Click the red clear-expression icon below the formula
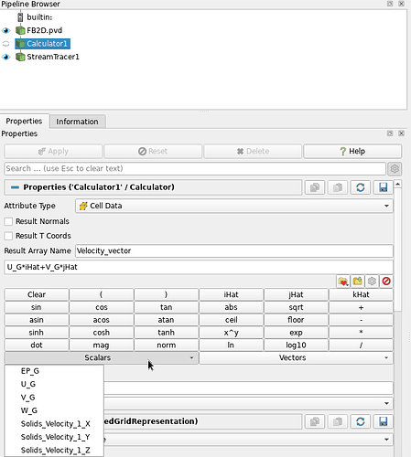 [386, 282]
